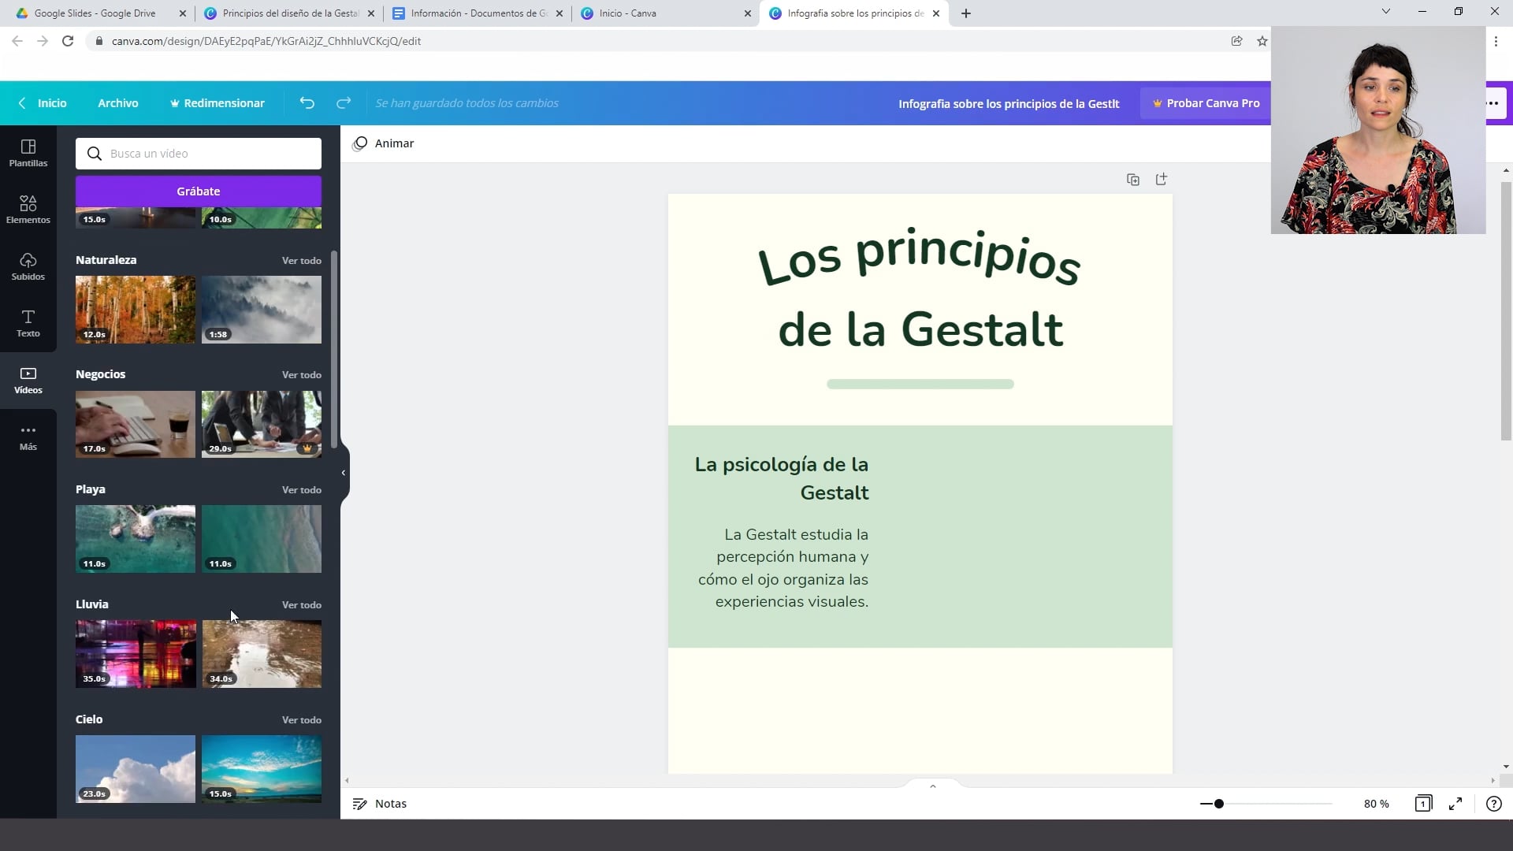The image size is (1513, 851).
Task: Open the Elementos panel
Action: tap(28, 208)
